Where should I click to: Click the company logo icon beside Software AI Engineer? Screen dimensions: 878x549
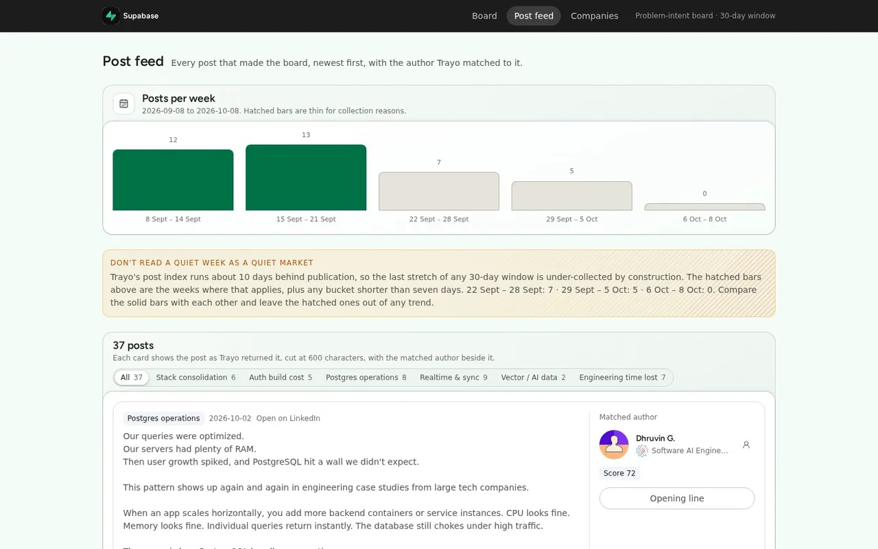coord(642,451)
